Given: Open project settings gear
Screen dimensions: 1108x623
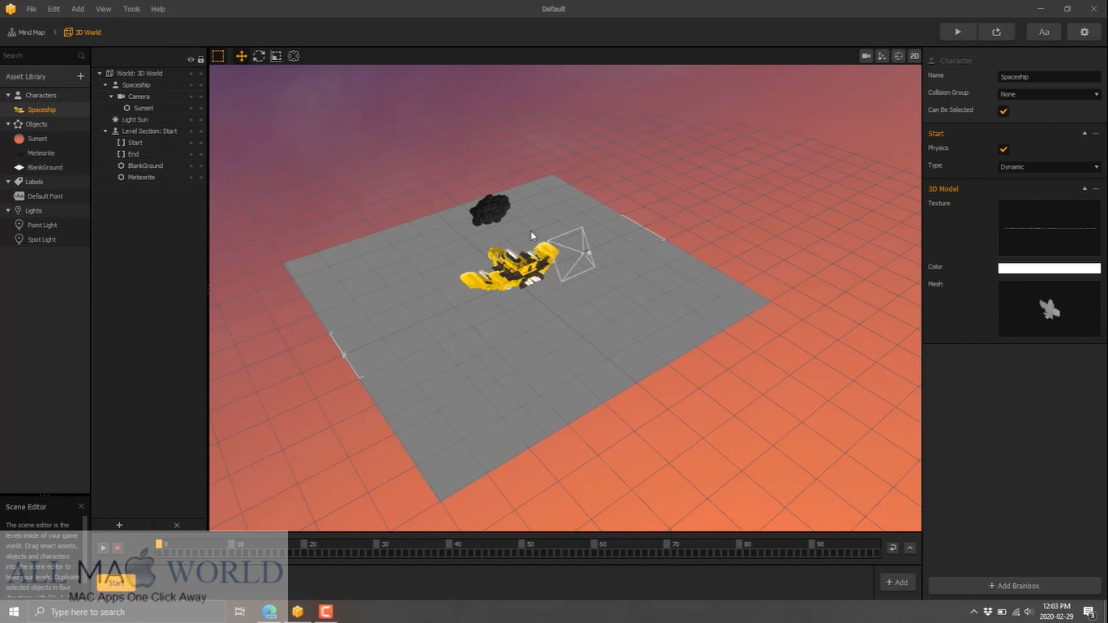Looking at the screenshot, I should pos(1084,32).
